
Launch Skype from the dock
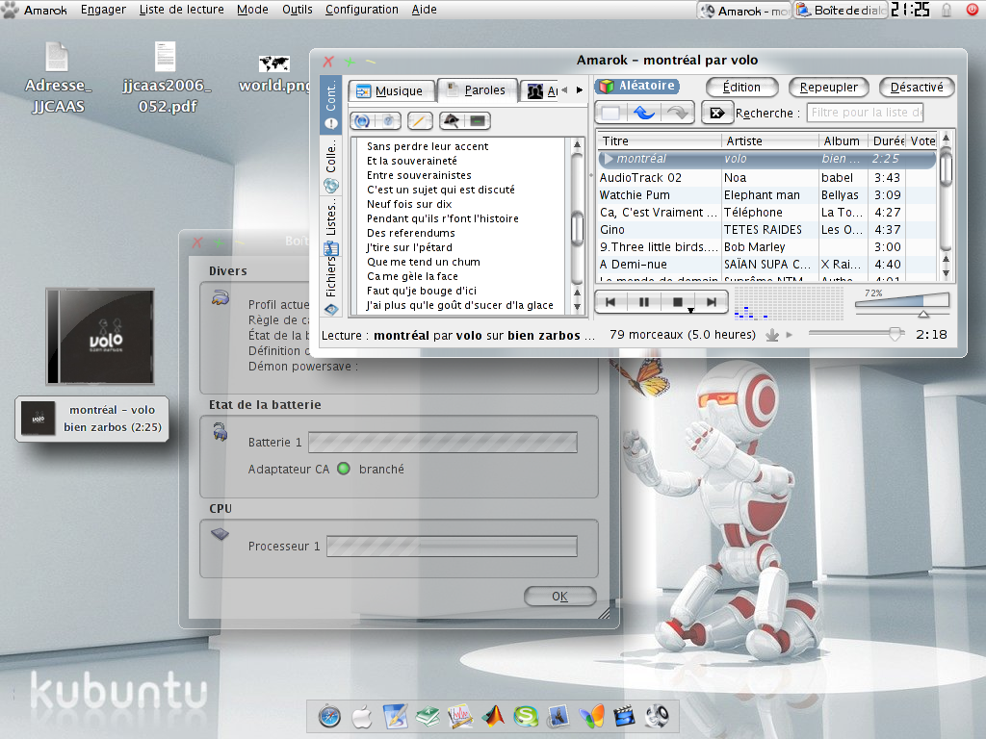(527, 716)
